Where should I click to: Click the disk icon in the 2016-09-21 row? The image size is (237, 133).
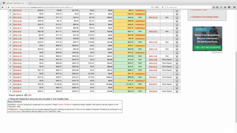tap(177, 70)
